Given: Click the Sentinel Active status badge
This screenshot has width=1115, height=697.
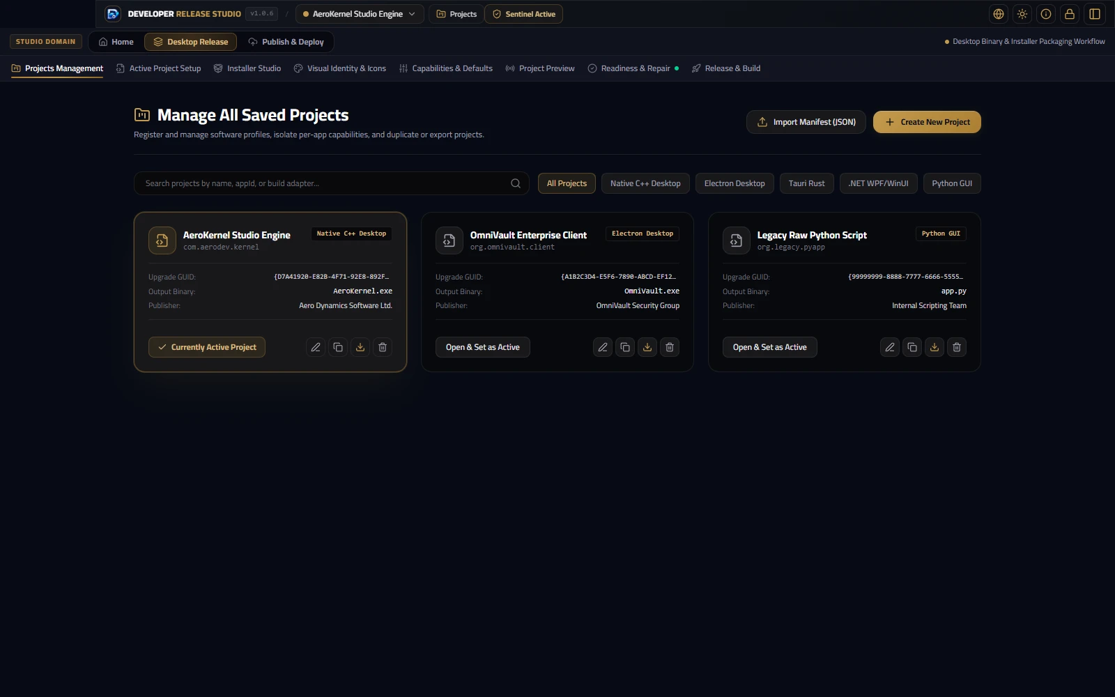Looking at the screenshot, I should [x=523, y=14].
